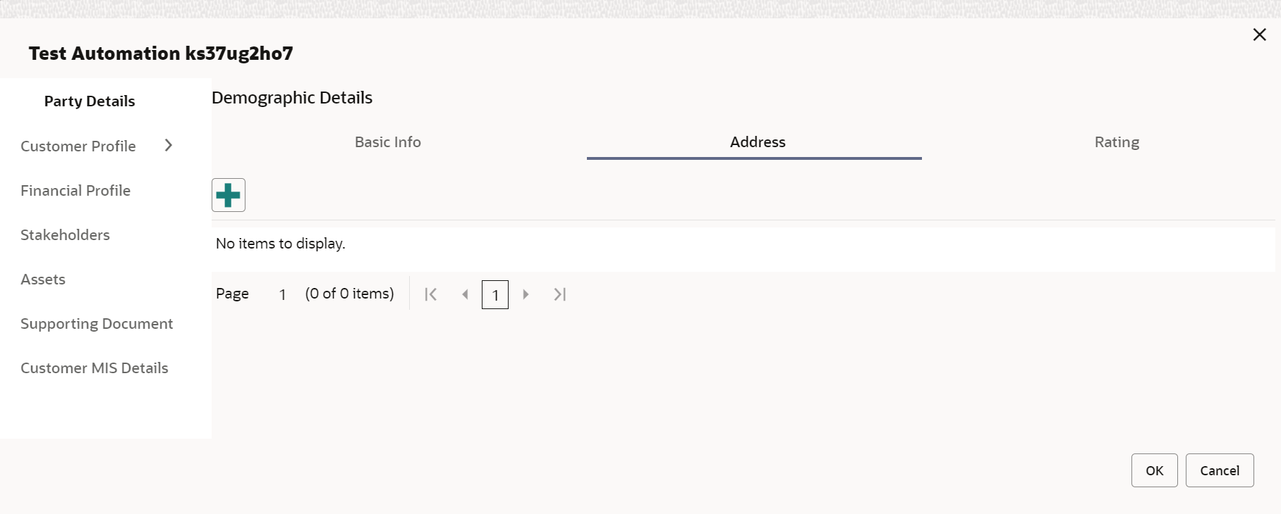Open Customer Profile in the sidebar
This screenshot has height=514, width=1281.
(78, 146)
